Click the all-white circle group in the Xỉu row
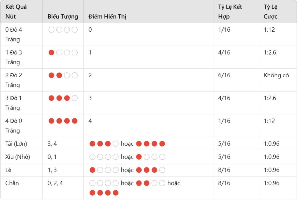This screenshot has height=202, width=298. pos(104,157)
